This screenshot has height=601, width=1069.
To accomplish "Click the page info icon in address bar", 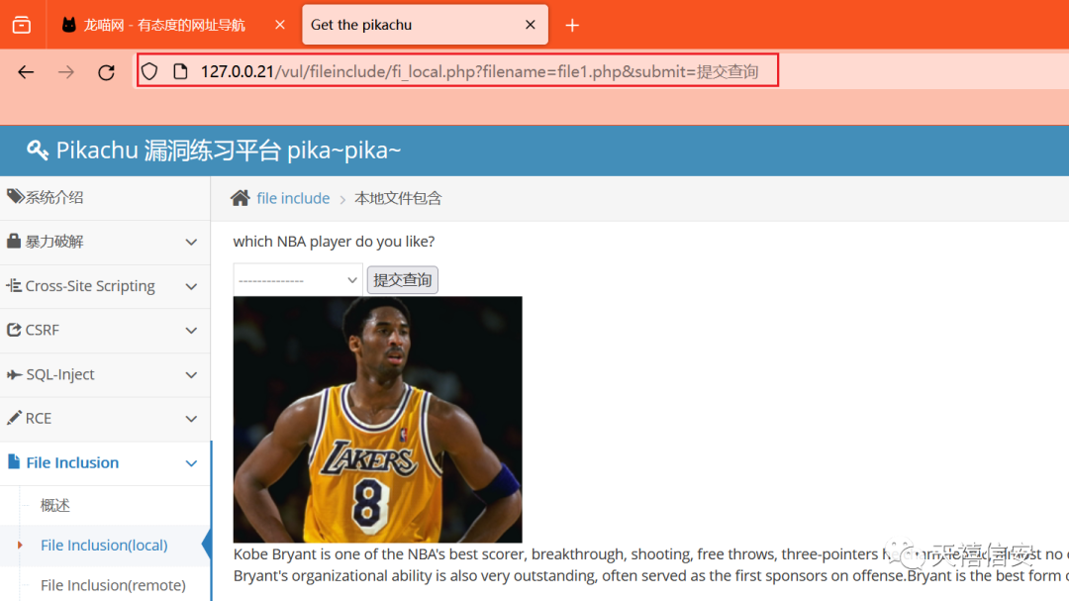I will [x=181, y=71].
